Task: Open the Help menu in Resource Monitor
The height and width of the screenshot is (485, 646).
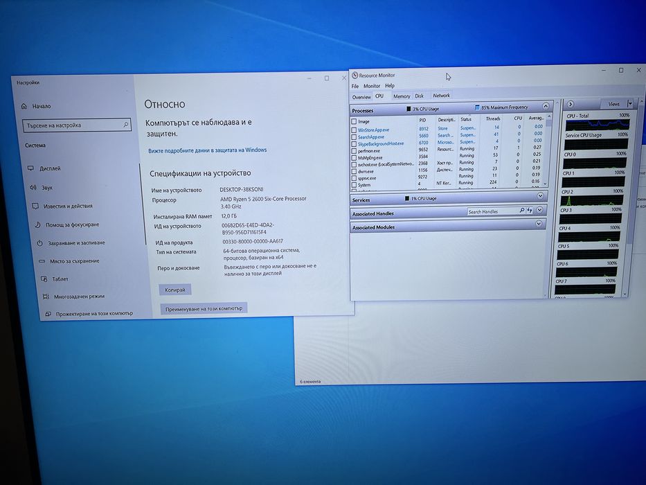Action: point(390,86)
